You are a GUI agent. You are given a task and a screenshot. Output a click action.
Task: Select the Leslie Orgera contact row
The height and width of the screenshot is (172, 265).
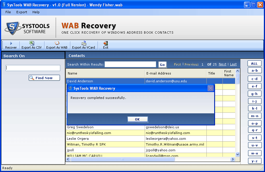(105, 139)
